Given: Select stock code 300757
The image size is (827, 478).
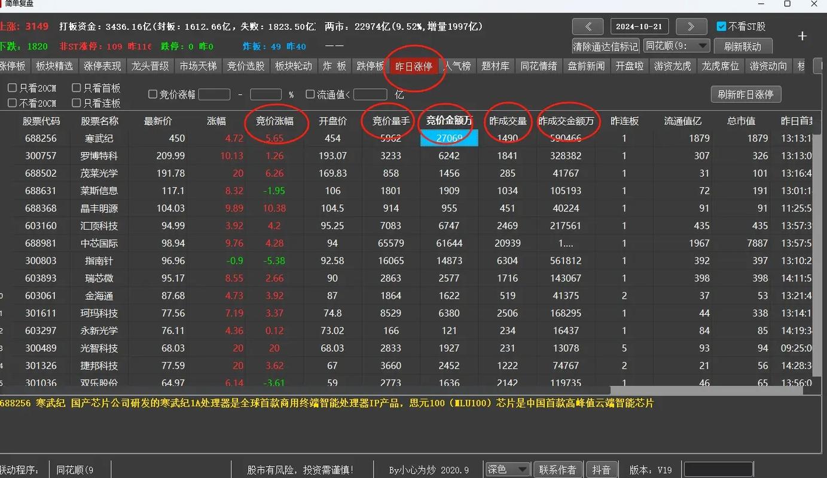Looking at the screenshot, I should pyautogui.click(x=41, y=156).
